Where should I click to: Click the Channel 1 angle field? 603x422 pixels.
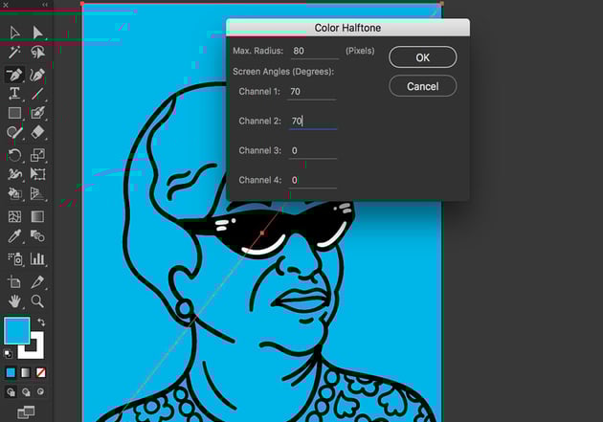pos(311,92)
